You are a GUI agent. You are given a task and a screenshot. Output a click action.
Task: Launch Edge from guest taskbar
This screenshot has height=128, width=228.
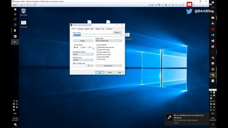(15, 25)
